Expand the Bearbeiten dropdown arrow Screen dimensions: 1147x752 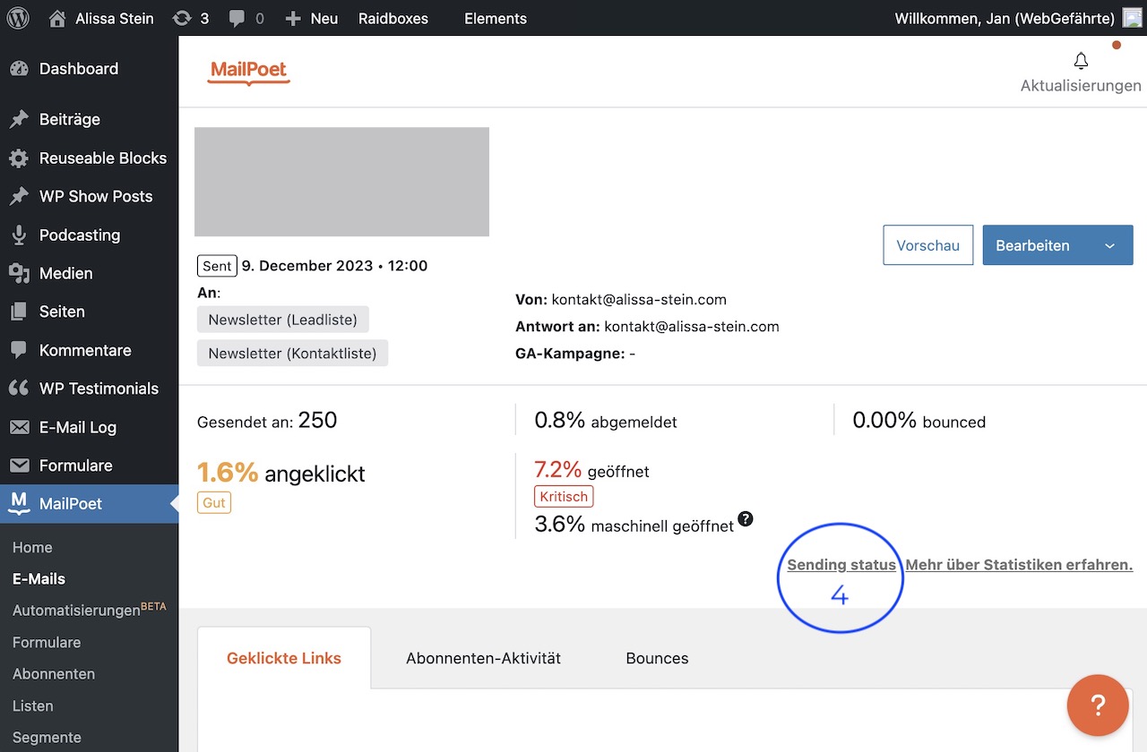tap(1109, 245)
